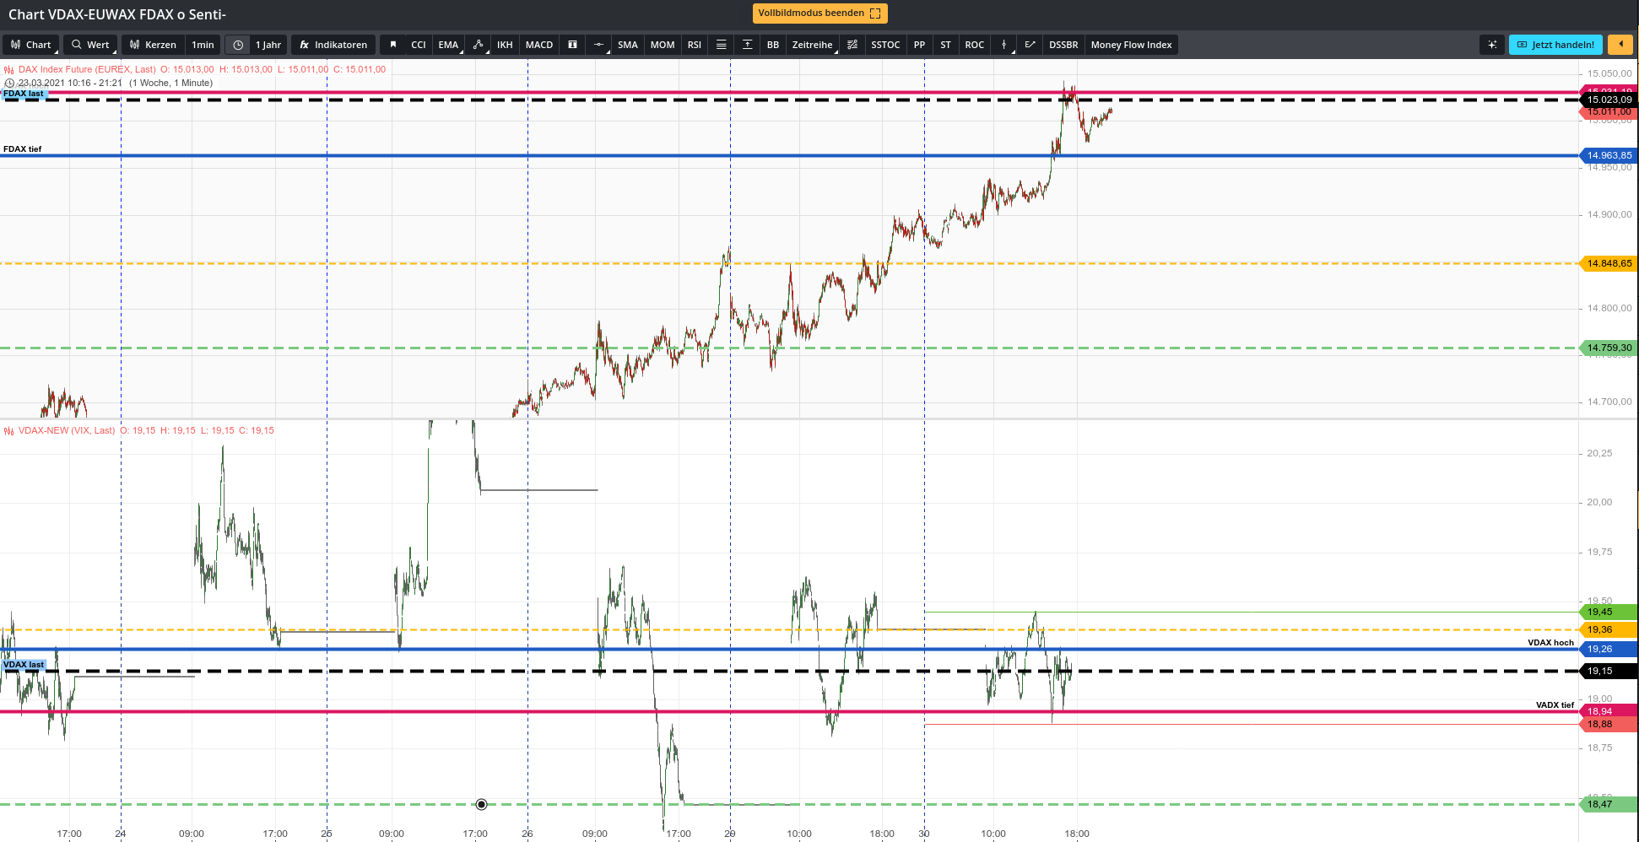The image size is (1639, 842).
Task: Apply the RSI indicator
Action: 694,45
